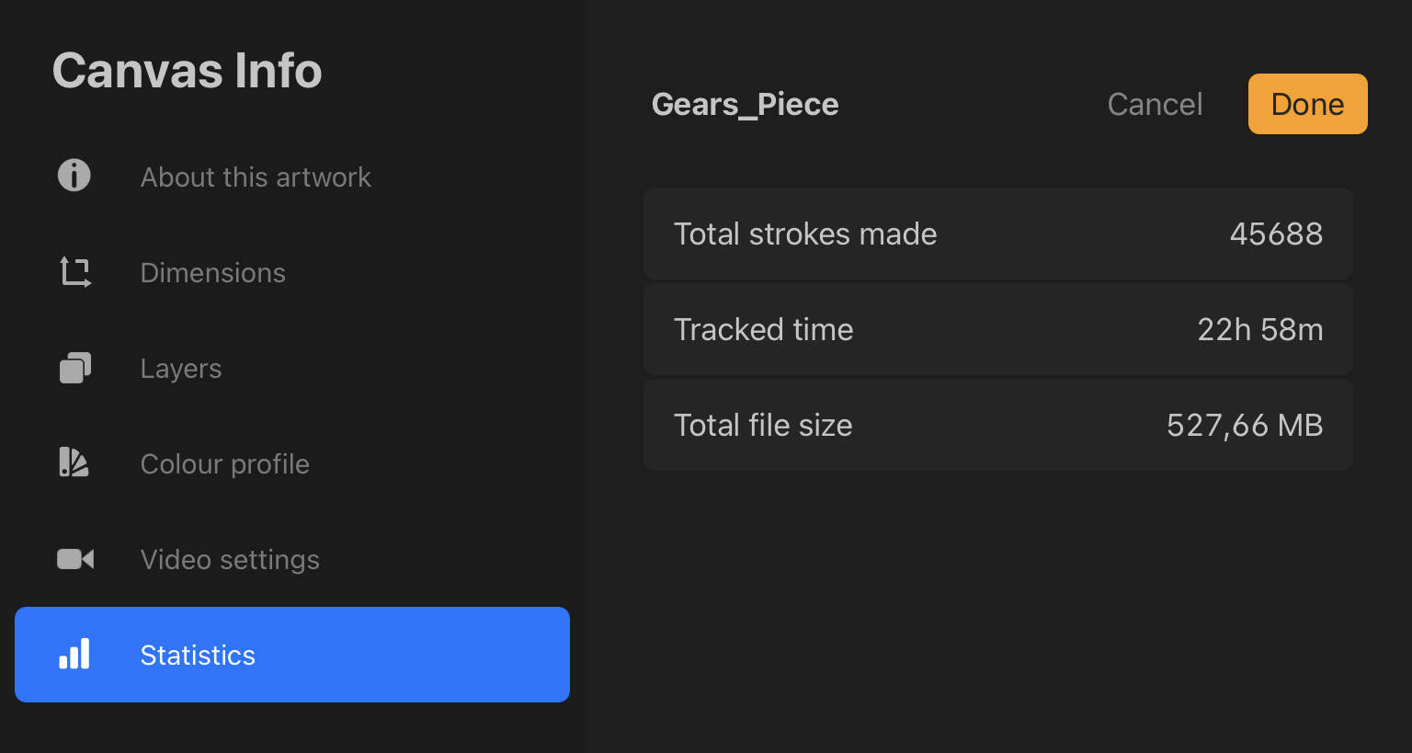Click the Gears_Piece artwork title
1412x753 pixels.
click(x=745, y=105)
